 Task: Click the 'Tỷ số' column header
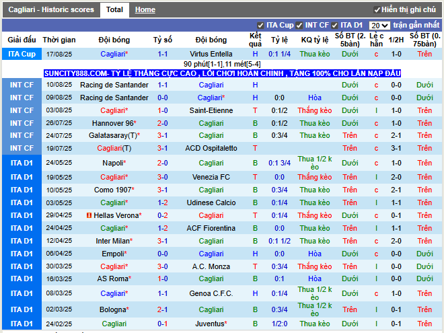coord(163,40)
